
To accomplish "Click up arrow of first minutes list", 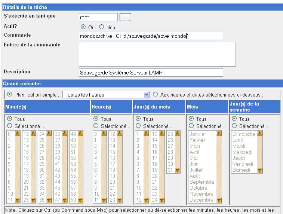I will pos(18,133).
